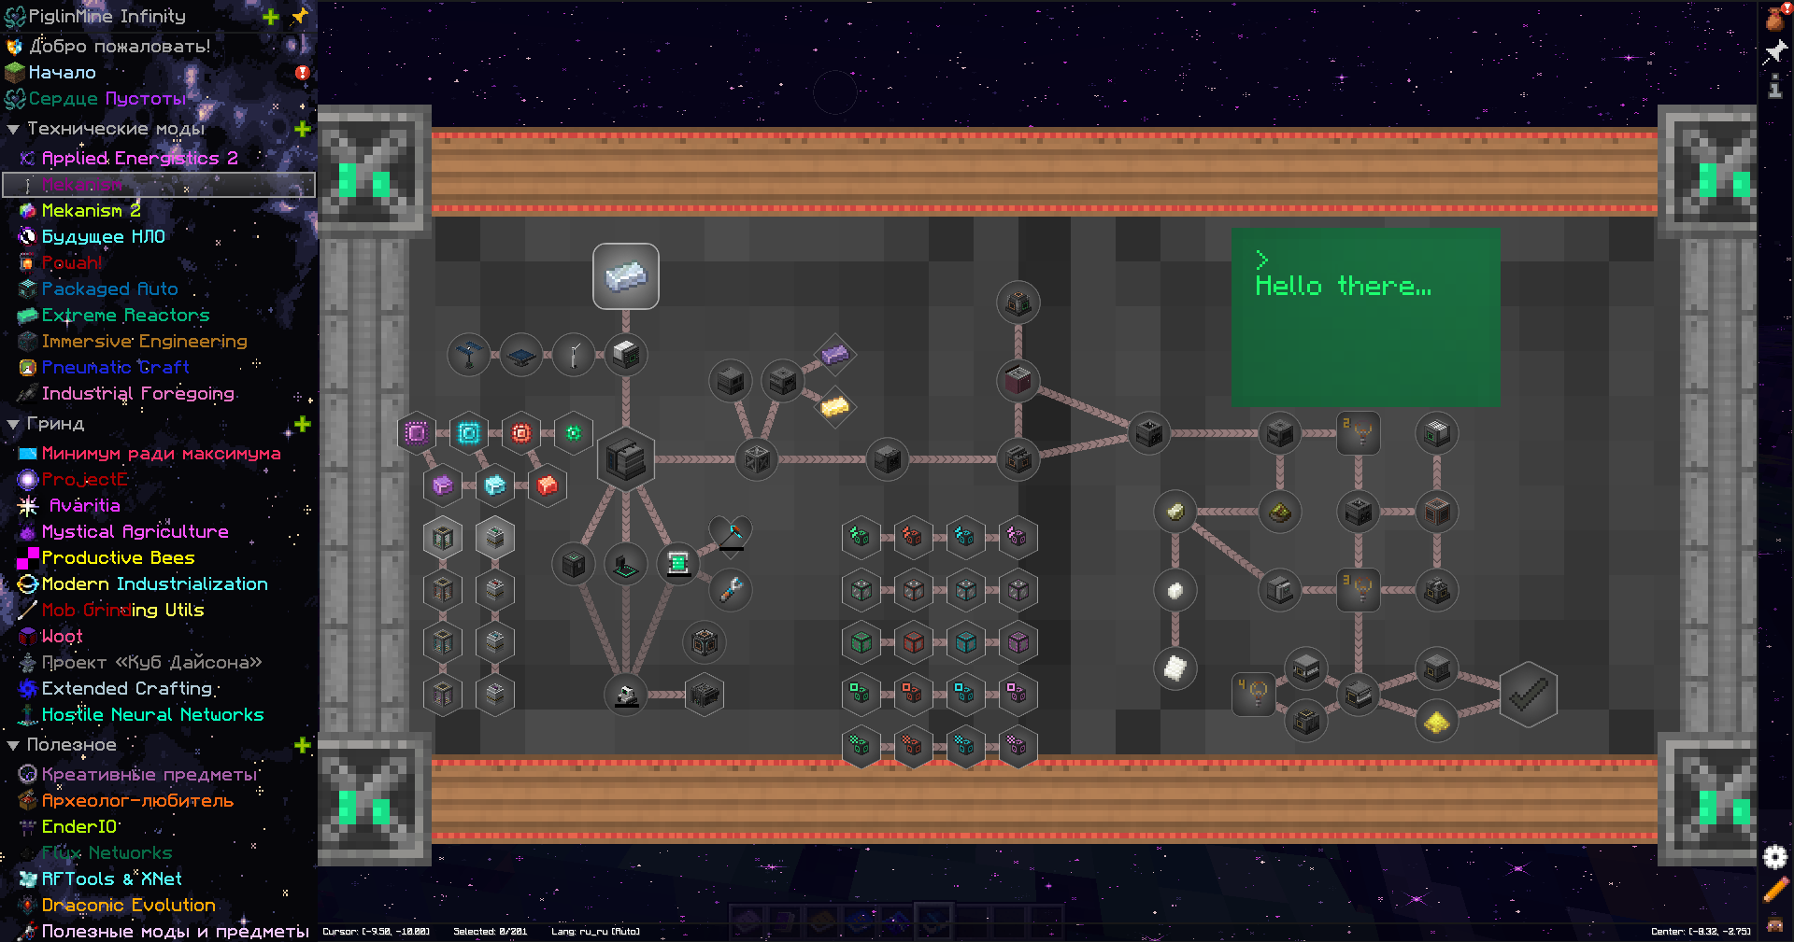Open the Extreme Reactors chapter
The width and height of the screenshot is (1794, 942).
coord(159,315)
